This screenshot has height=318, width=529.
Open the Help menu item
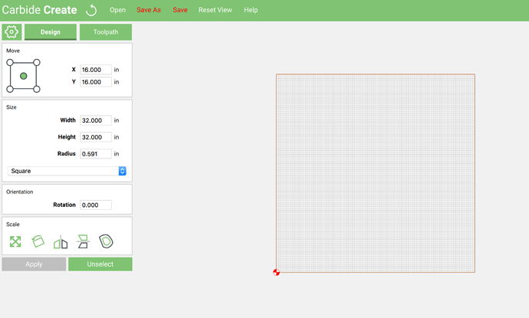(251, 10)
